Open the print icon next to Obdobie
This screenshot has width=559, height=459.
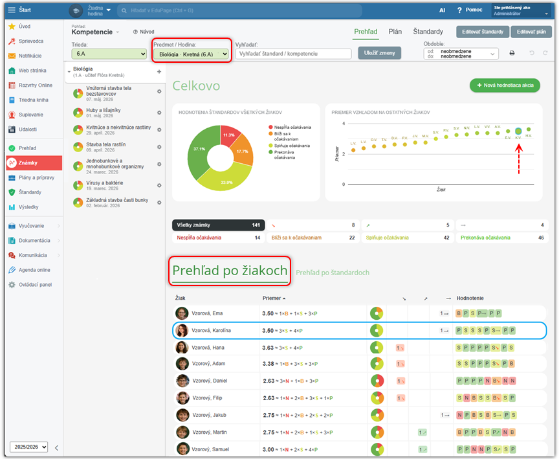pyautogui.click(x=512, y=53)
